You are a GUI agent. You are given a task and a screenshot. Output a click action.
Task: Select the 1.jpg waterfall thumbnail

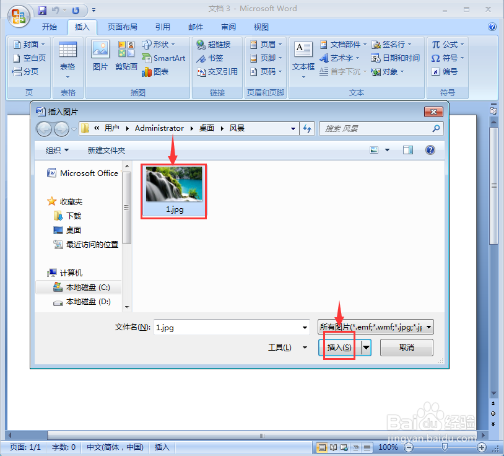click(x=174, y=191)
